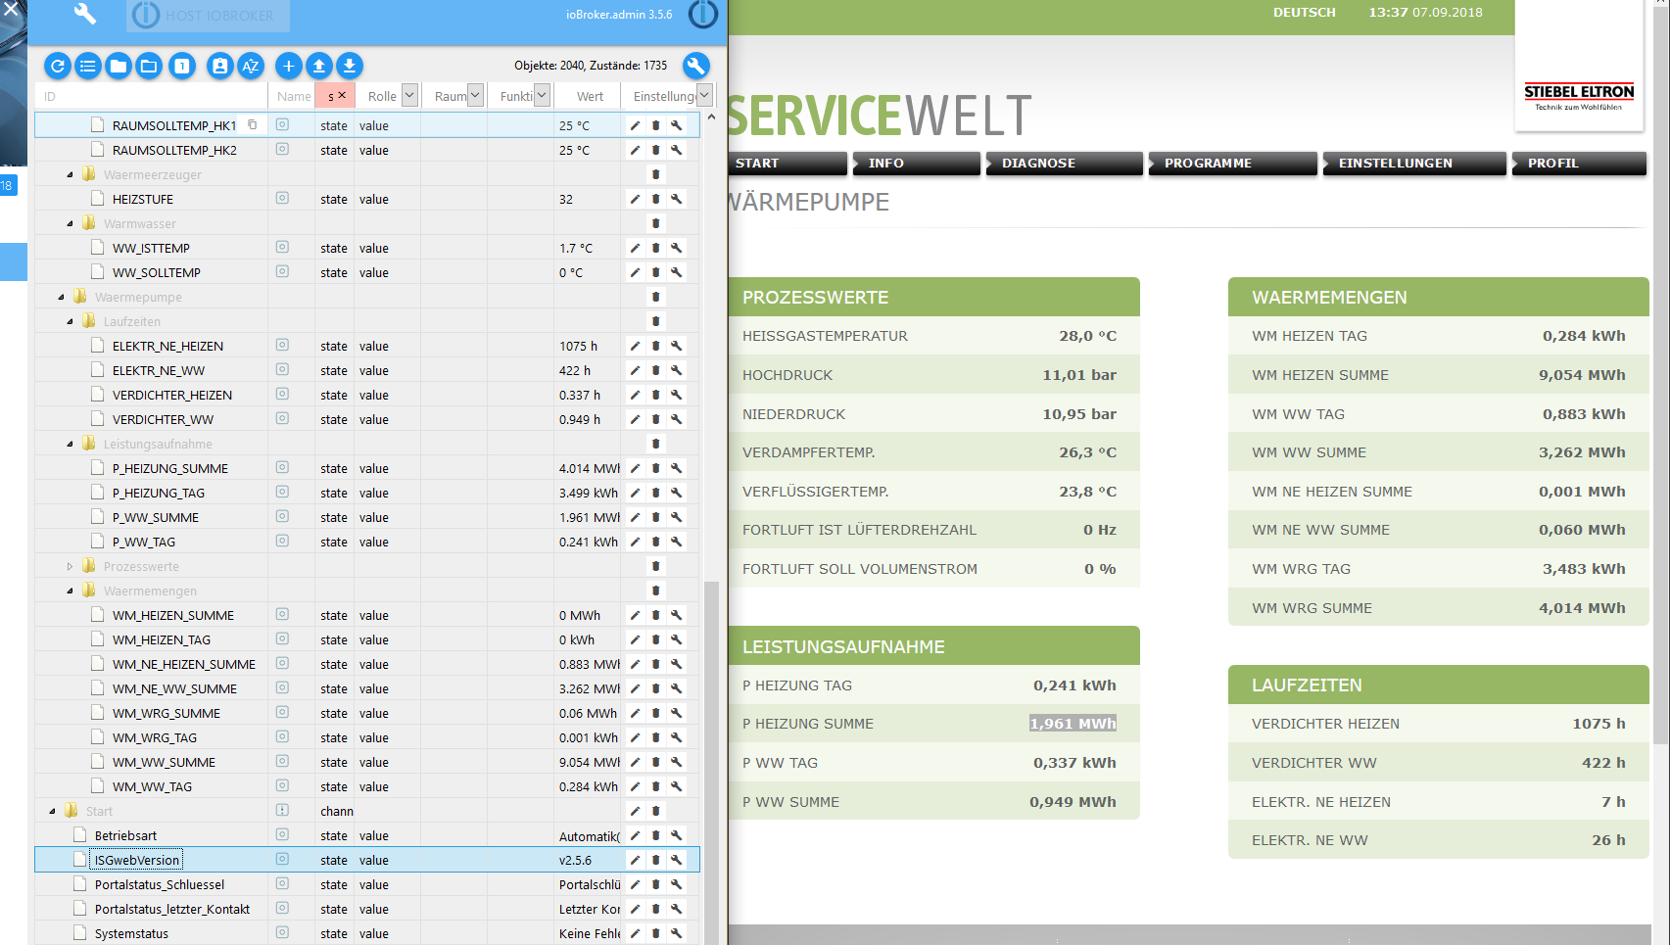1670x945 pixels.
Task: Expand all object folders via outlined folder icon
Action: pos(149,66)
